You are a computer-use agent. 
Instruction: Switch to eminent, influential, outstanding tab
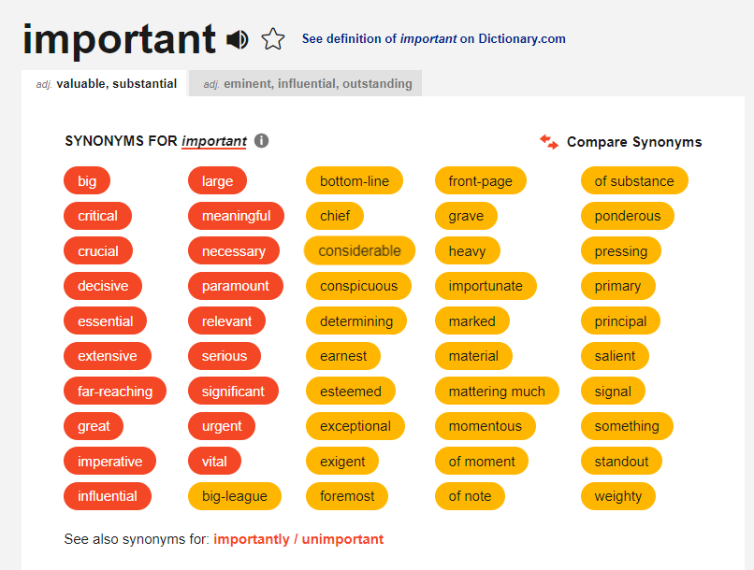[x=305, y=83]
